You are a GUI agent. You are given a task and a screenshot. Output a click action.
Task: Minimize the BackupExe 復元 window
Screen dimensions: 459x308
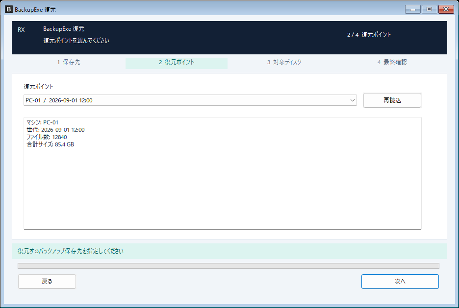coord(413,9)
